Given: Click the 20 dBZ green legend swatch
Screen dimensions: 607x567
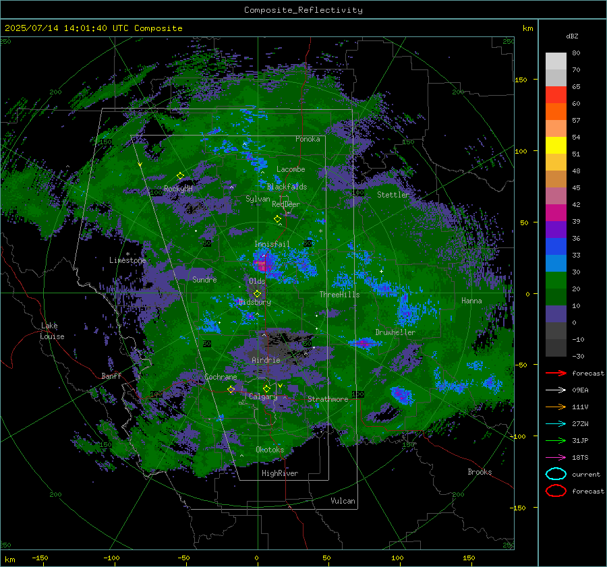Looking at the screenshot, I should pyautogui.click(x=556, y=297).
